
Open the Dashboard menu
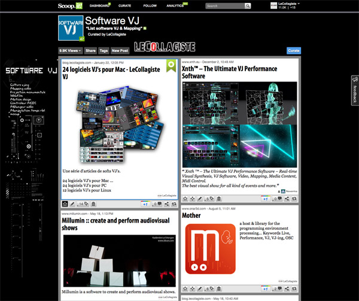coord(100,6)
